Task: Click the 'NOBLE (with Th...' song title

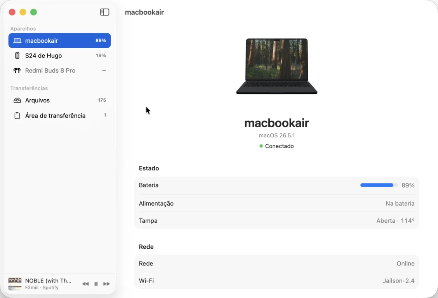Action: click(48, 281)
